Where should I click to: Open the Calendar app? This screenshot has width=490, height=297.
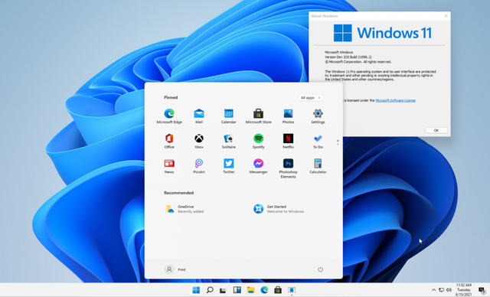pos(228,116)
